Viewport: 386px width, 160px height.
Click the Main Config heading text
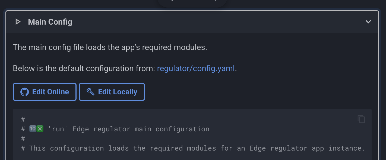point(50,22)
